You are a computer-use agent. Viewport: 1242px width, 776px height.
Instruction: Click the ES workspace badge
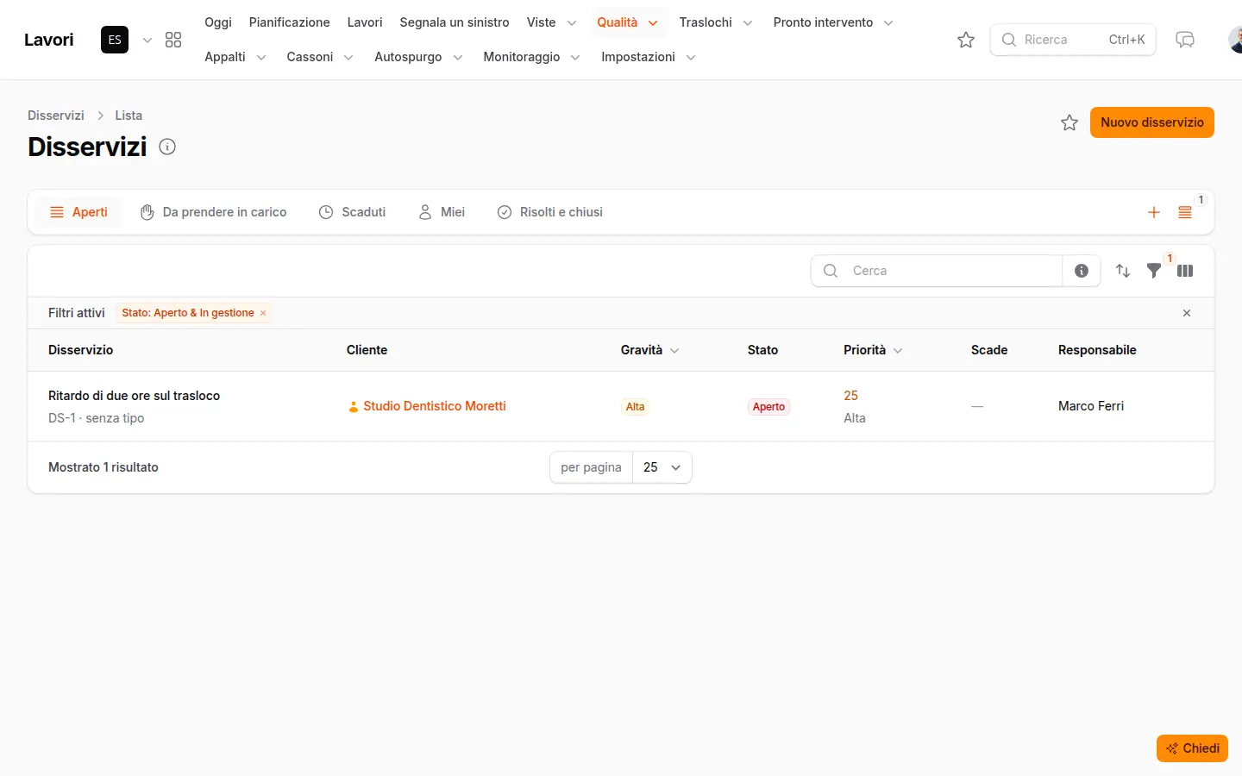click(115, 40)
